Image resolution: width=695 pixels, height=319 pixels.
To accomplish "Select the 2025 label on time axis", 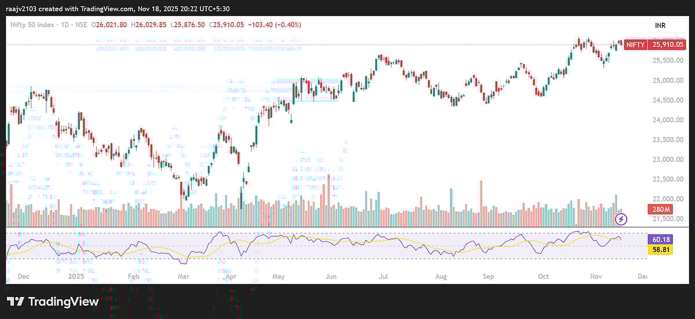I will 76,277.
